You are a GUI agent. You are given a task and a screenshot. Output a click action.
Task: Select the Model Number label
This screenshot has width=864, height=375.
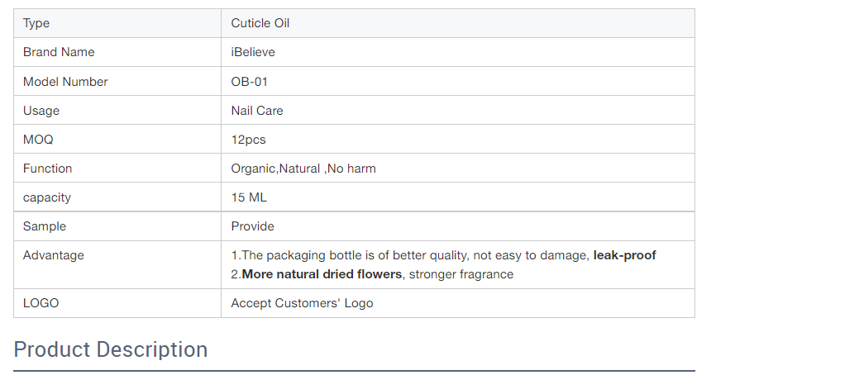65,82
